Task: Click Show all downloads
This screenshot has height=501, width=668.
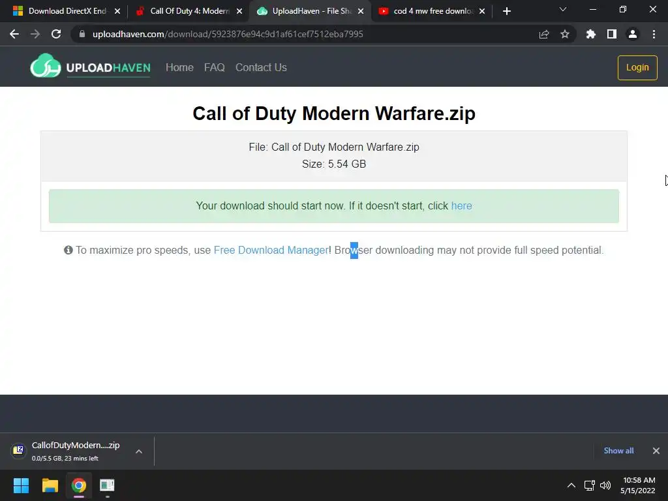Action: [618, 451]
